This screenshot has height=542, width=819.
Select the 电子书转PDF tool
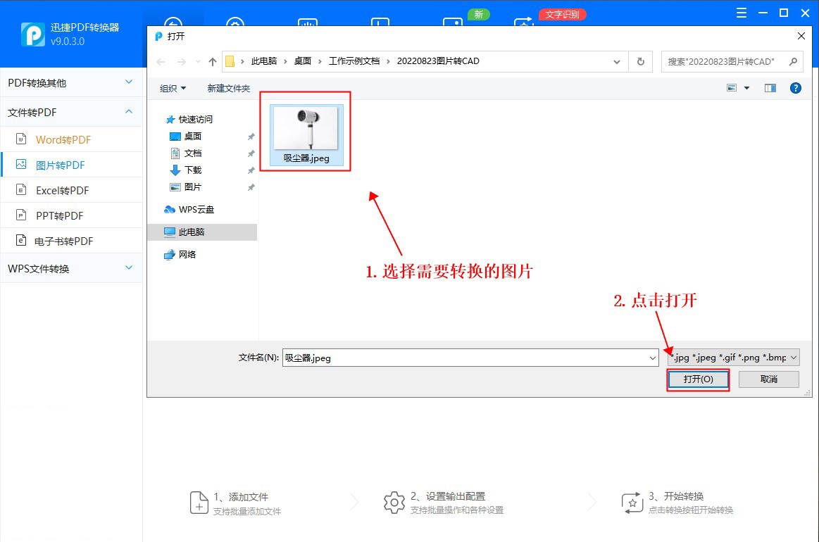tap(65, 240)
